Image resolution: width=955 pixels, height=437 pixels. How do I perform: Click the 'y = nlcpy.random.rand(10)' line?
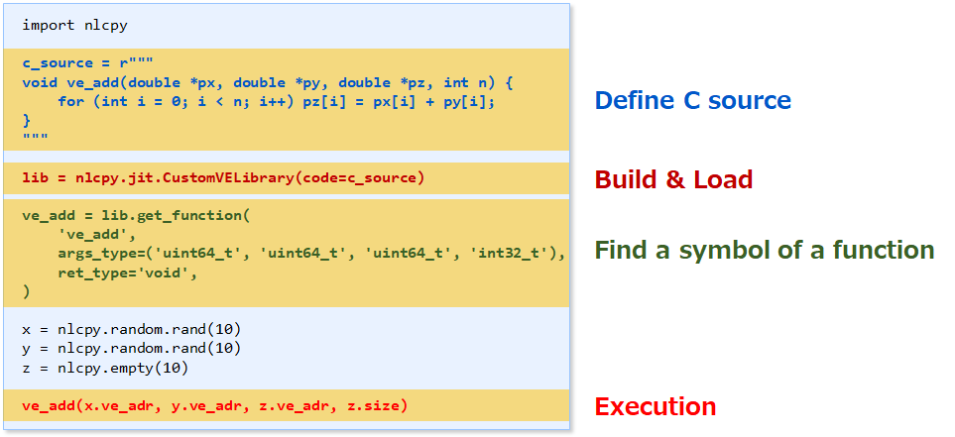[x=131, y=348]
